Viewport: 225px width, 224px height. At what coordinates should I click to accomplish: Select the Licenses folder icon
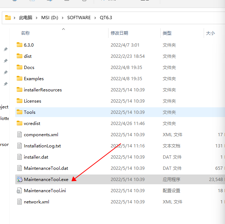[x=20, y=101]
